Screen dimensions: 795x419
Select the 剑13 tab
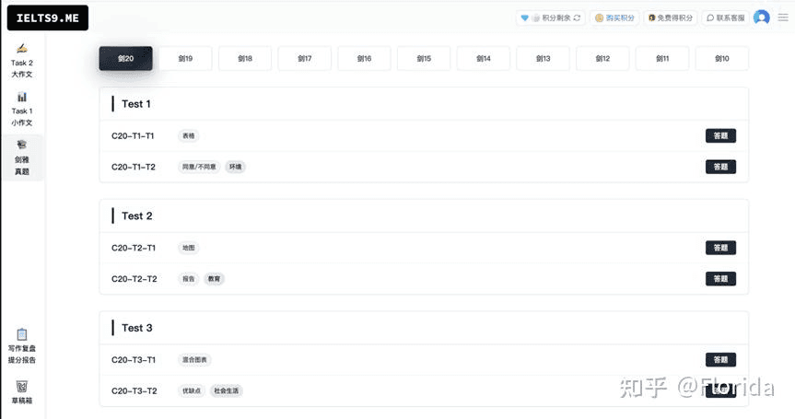[x=543, y=59]
